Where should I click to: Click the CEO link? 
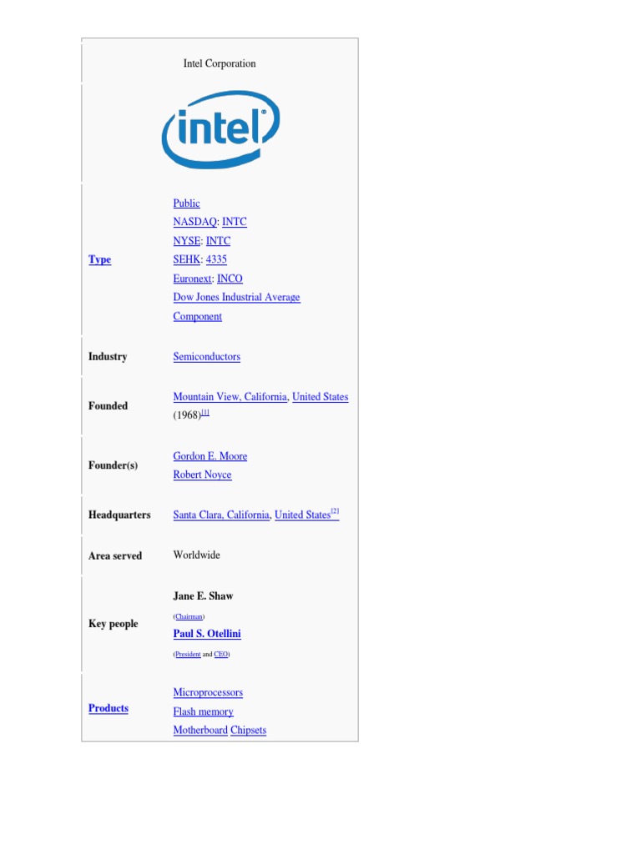point(220,654)
